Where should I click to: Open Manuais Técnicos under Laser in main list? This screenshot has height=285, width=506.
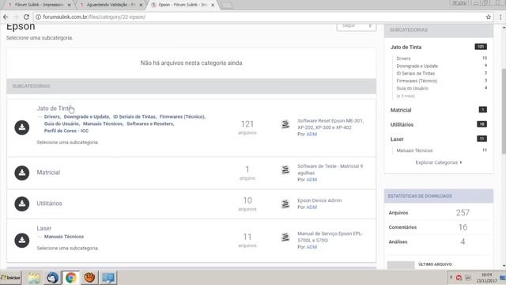pyautogui.click(x=64, y=237)
